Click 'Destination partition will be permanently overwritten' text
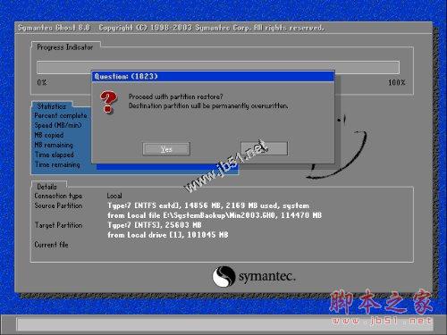 tap(208, 105)
